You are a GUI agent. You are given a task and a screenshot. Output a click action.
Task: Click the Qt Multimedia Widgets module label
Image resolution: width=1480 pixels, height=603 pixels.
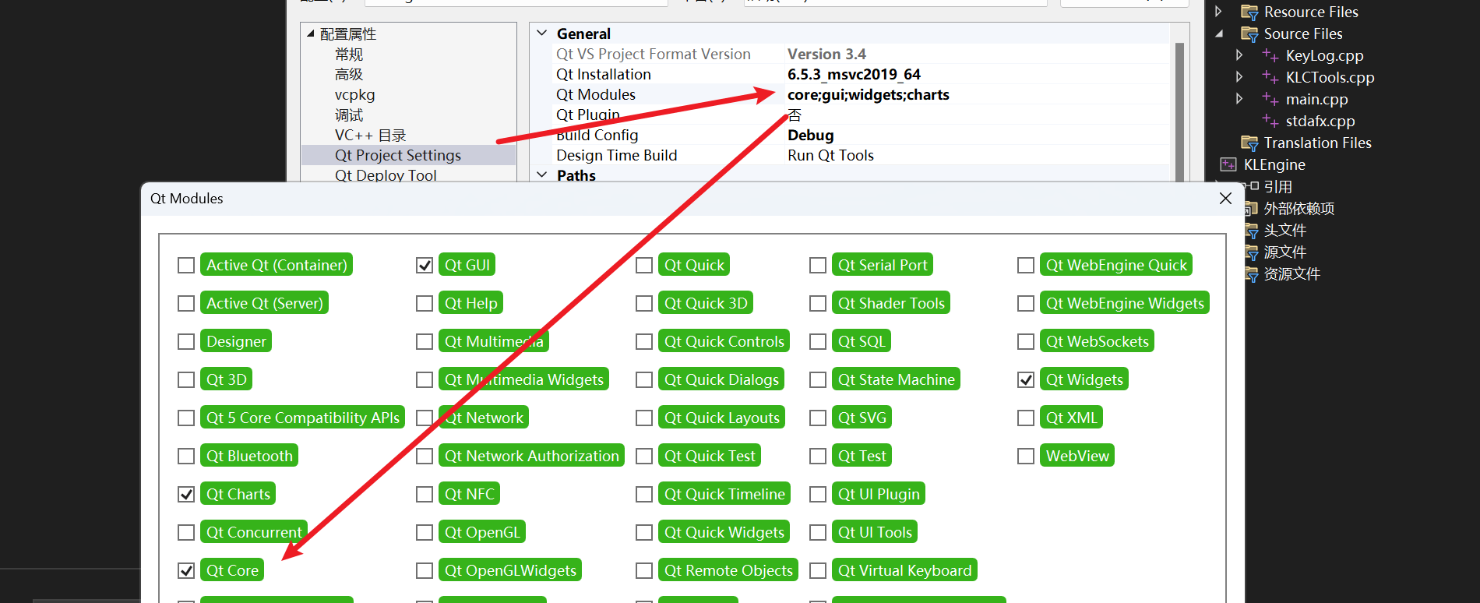point(524,380)
